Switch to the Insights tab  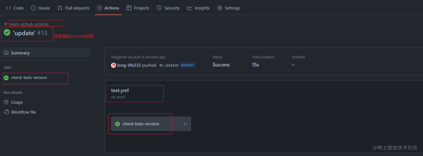point(202,8)
